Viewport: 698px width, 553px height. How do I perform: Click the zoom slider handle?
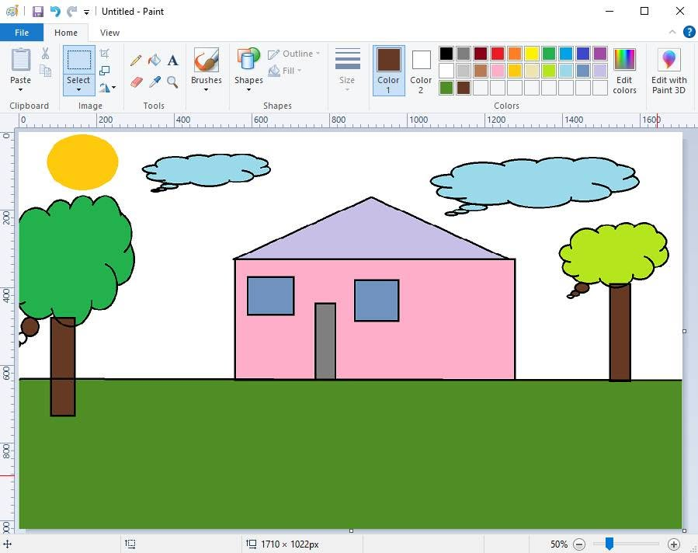click(609, 543)
